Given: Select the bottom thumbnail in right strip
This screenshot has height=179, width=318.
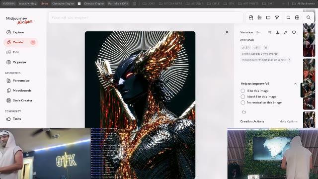Looking at the screenshot, I should point(309,119).
